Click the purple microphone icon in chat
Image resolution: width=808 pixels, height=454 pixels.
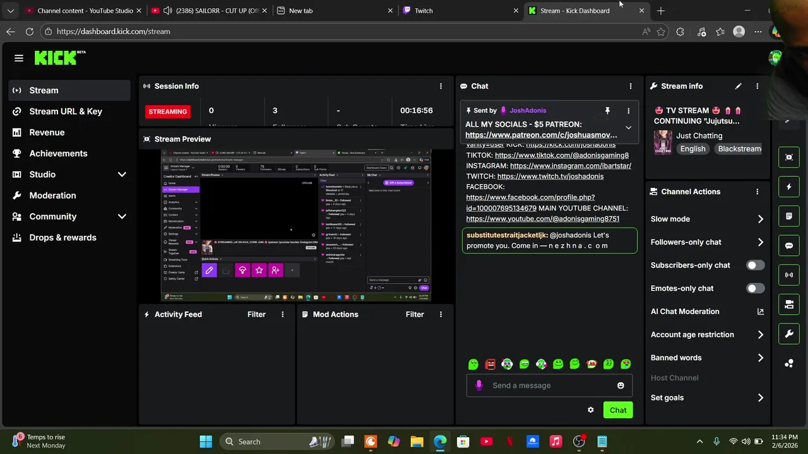tap(478, 385)
